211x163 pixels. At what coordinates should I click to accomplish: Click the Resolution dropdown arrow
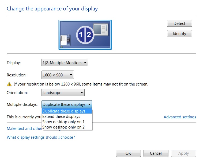click(71, 75)
